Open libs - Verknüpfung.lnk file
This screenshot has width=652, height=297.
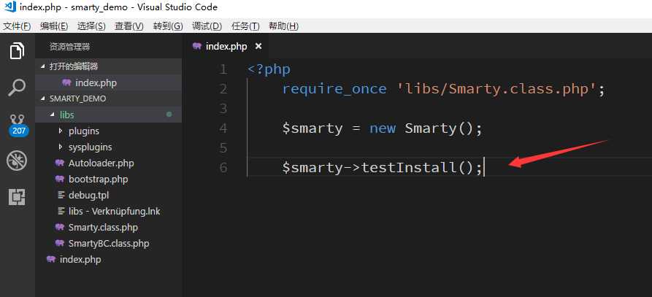pos(109,211)
